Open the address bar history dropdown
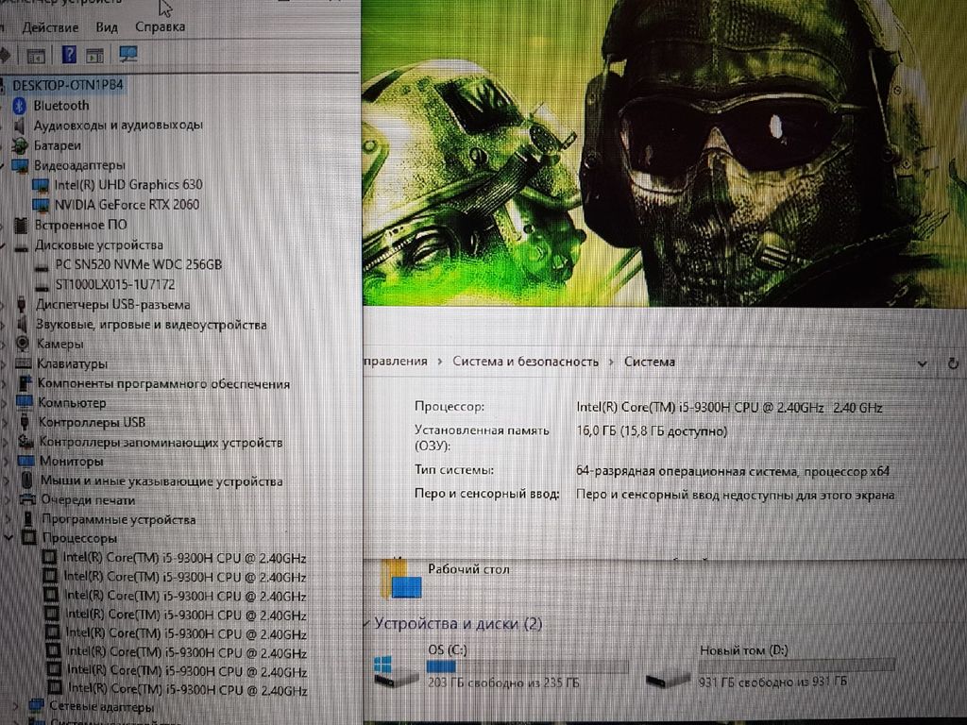The width and height of the screenshot is (967, 725). [x=923, y=362]
